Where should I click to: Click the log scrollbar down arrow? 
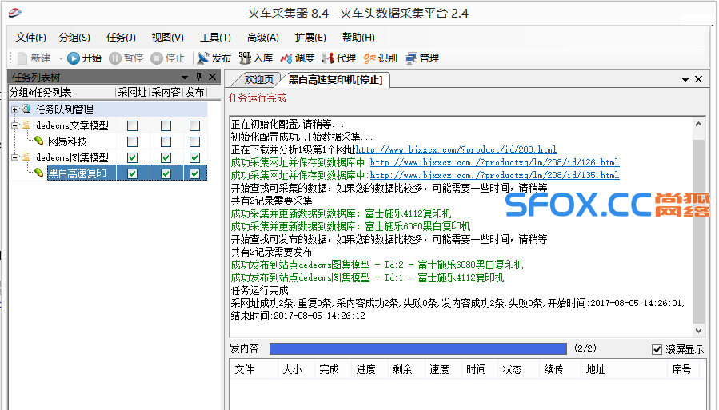tap(698, 330)
